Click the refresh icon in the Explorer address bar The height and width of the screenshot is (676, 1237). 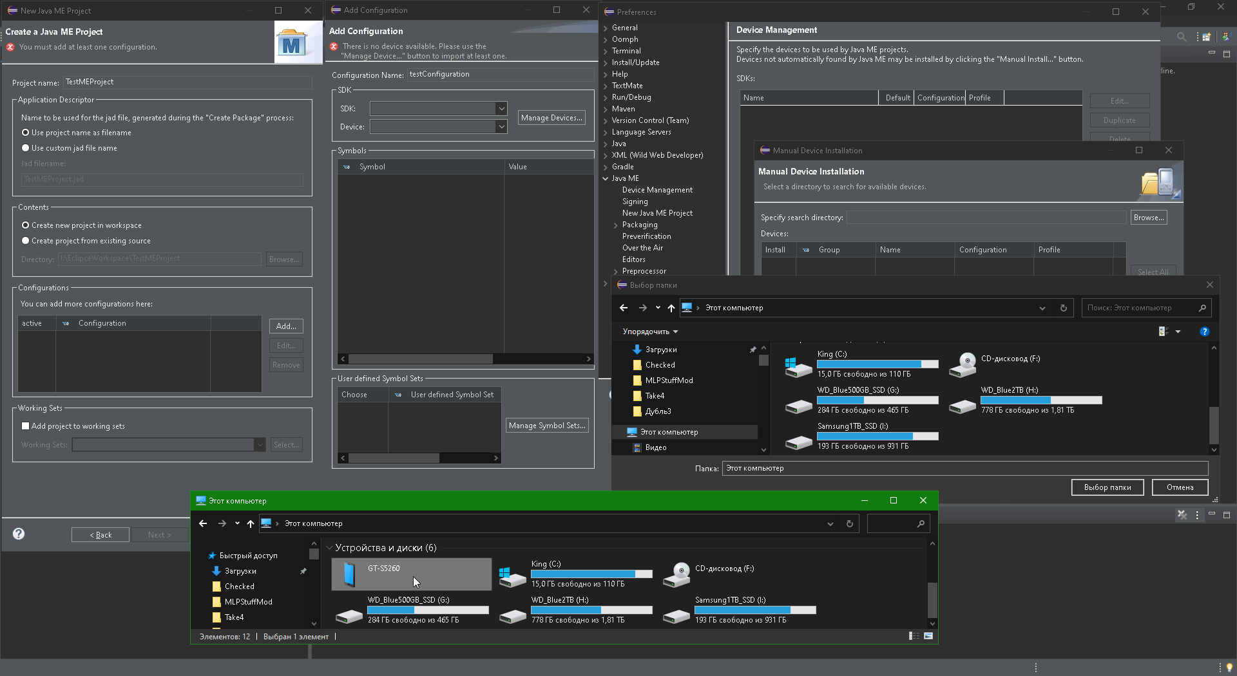click(850, 523)
